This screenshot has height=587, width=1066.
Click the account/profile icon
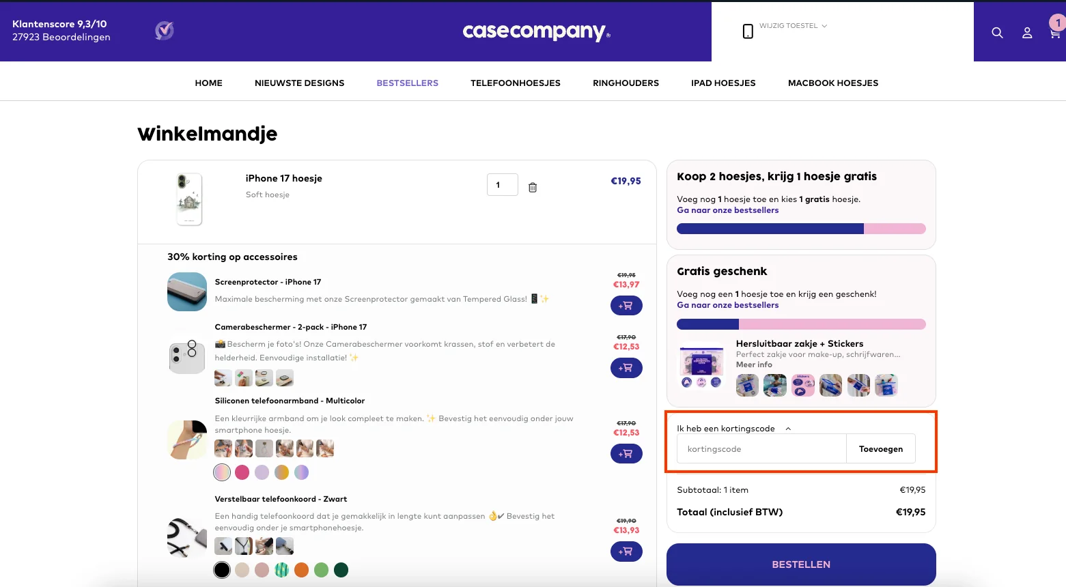(1027, 32)
